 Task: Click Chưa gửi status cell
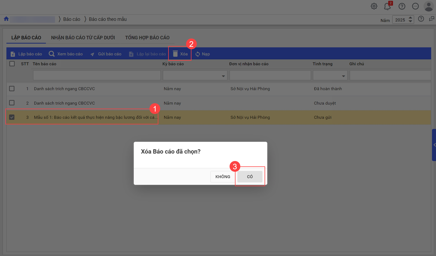[x=323, y=117]
